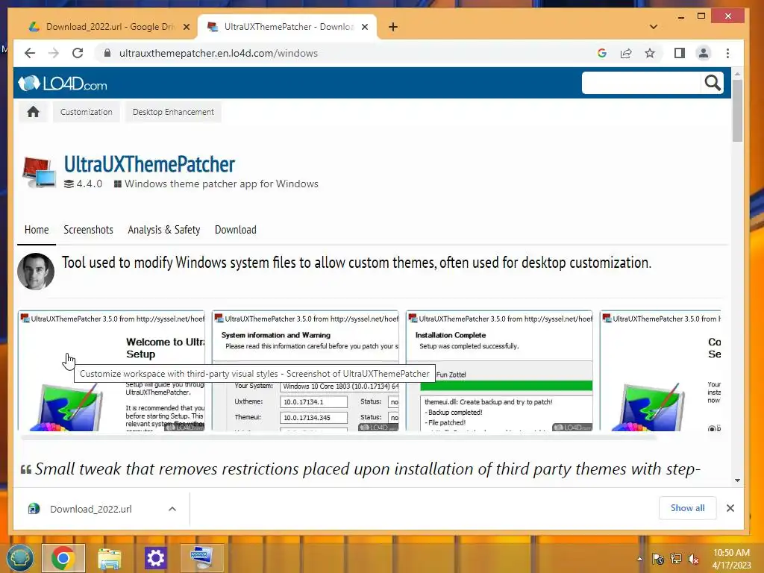Click the page vertical scrollbar thumb
Screen dimensions: 764x573
(x=737, y=111)
